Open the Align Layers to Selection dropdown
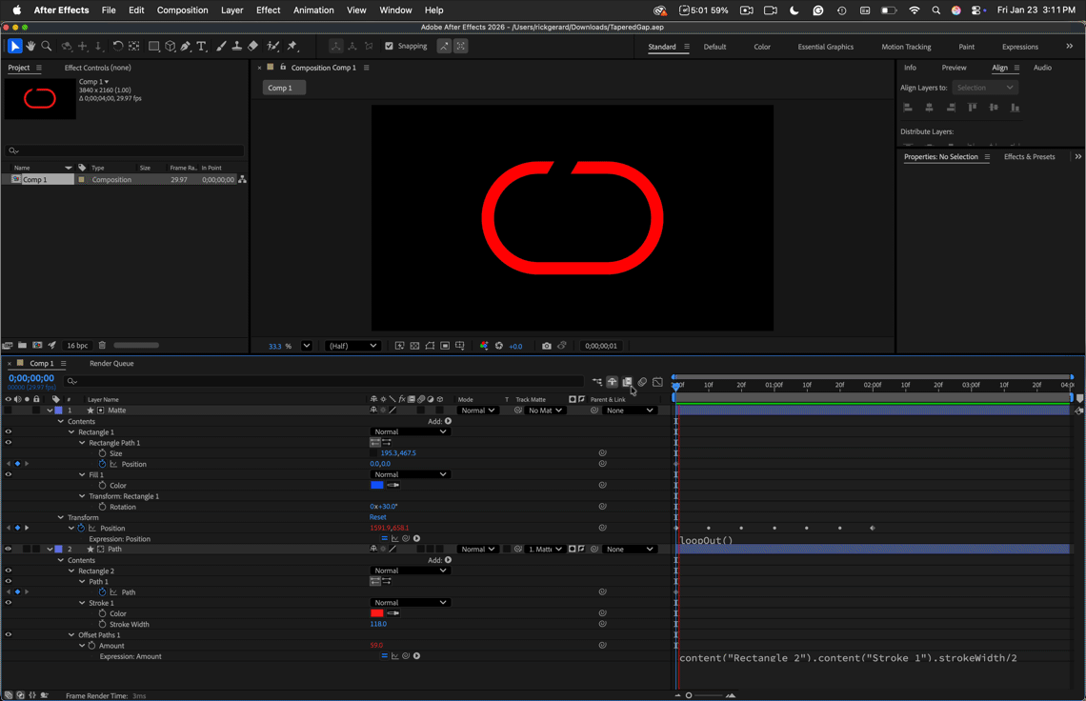Screen dimensions: 1086x701 984,88
